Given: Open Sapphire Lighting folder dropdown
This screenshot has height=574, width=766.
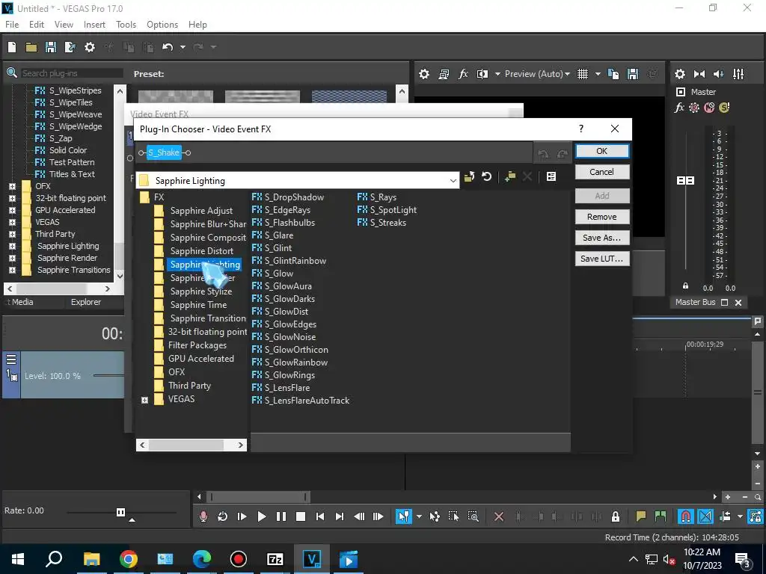Looking at the screenshot, I should (453, 181).
